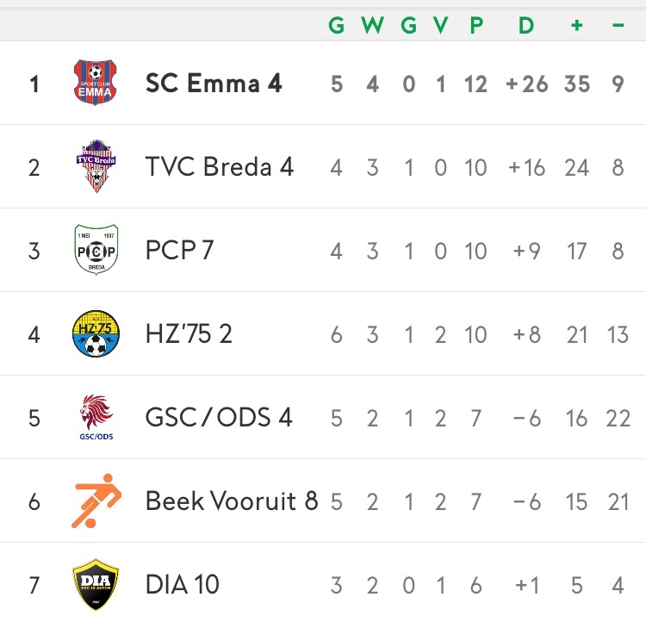Click the P points column header

point(476,25)
